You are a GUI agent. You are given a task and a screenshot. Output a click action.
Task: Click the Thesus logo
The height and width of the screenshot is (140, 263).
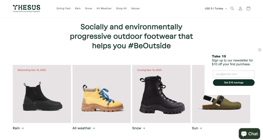tap(26, 8)
